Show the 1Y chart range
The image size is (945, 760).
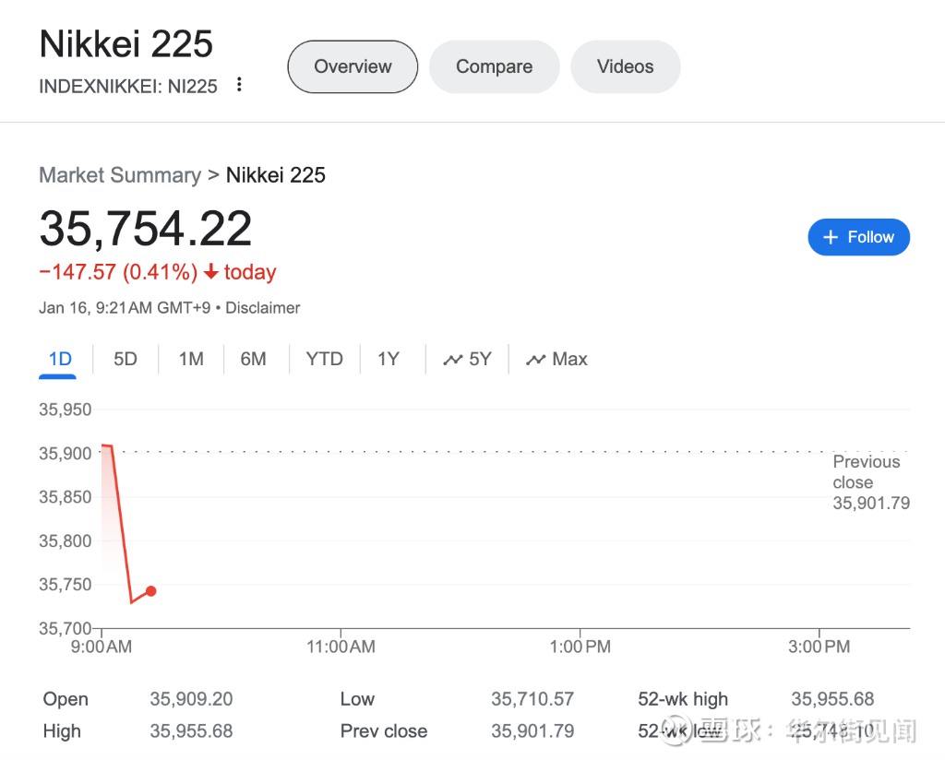click(389, 359)
